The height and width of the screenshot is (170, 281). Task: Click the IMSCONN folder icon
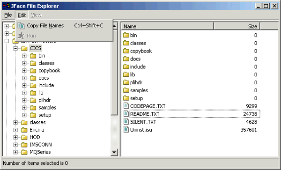tap(24, 145)
